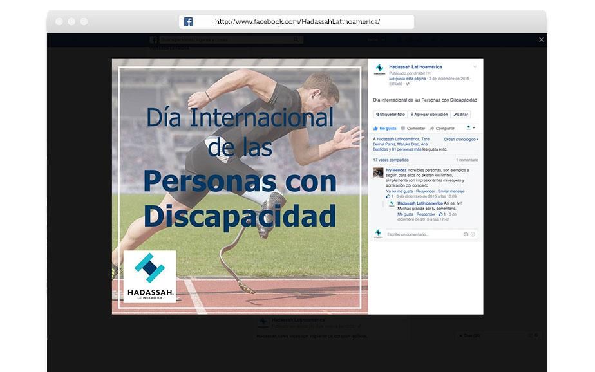
Task: Click the 'Etiquetar foto' button
Action: [x=390, y=114]
